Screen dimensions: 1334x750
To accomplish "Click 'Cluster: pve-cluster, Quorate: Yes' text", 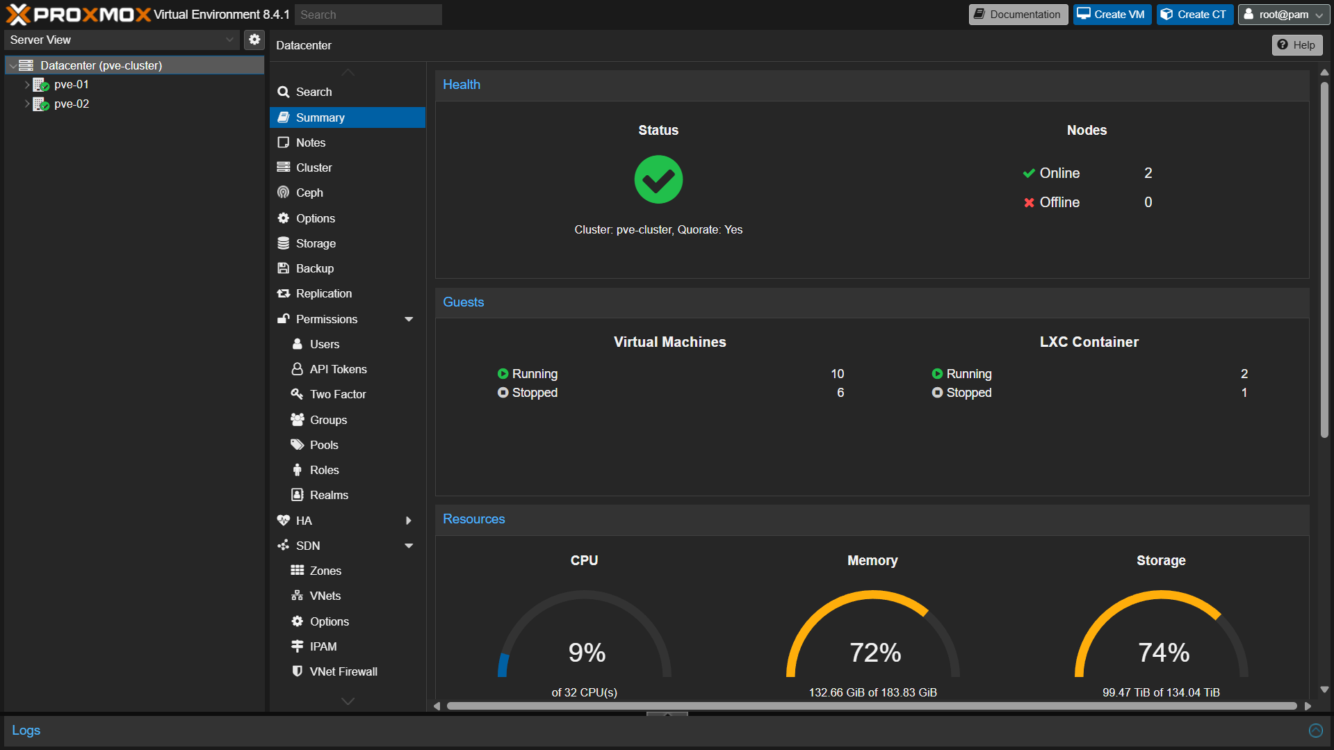I will [658, 230].
